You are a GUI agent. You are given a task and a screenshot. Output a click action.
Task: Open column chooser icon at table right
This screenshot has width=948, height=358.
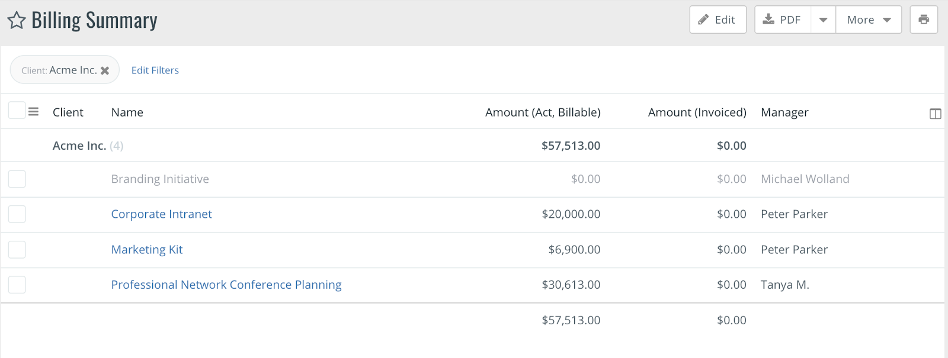[935, 114]
